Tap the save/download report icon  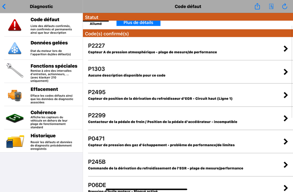[x=271, y=6]
